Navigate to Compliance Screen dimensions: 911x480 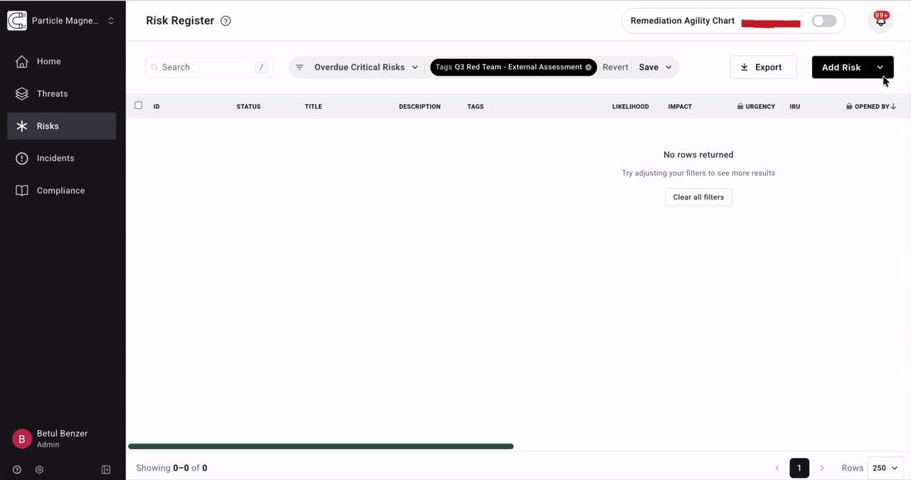pos(62,190)
